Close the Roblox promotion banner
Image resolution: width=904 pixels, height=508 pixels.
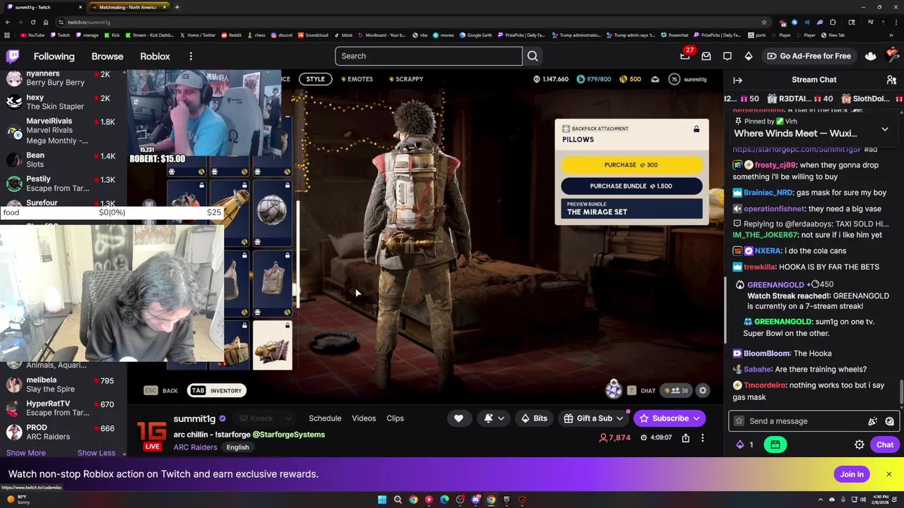pyautogui.click(x=889, y=474)
